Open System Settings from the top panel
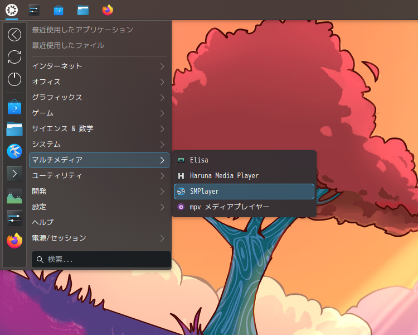 tap(34, 10)
